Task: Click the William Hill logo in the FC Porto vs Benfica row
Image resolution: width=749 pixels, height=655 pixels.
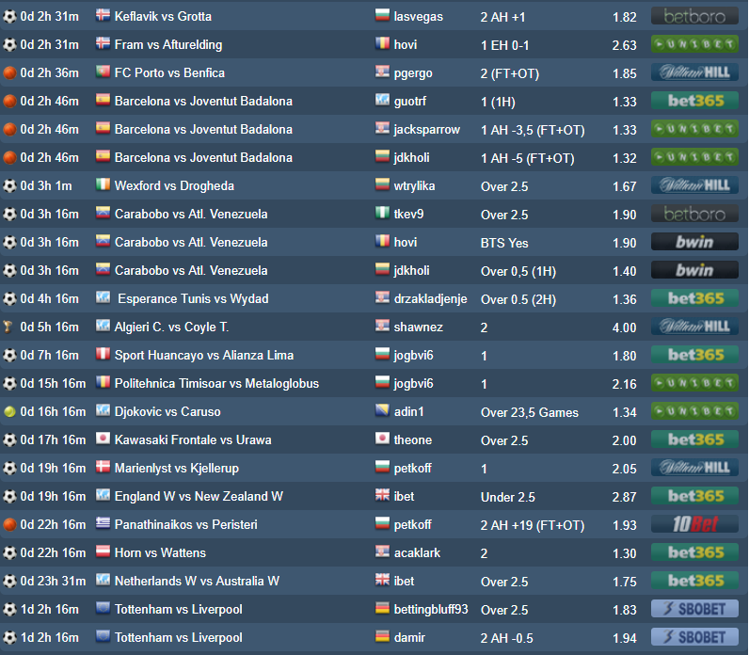Action: 694,72
